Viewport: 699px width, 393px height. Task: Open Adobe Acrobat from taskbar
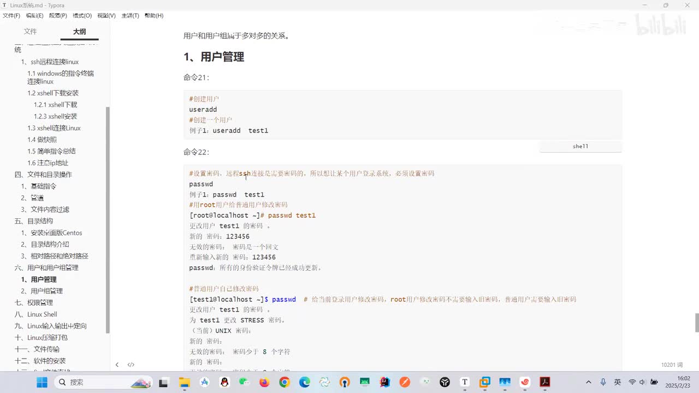pos(544,382)
